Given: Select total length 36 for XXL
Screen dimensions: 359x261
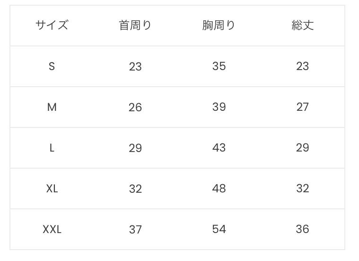Looking at the screenshot, I should pyautogui.click(x=302, y=229).
